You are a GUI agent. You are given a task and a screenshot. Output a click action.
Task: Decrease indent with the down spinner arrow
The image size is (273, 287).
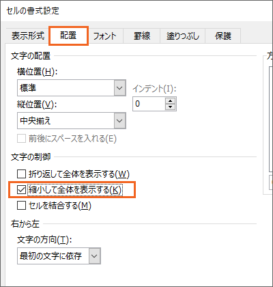[171, 107]
